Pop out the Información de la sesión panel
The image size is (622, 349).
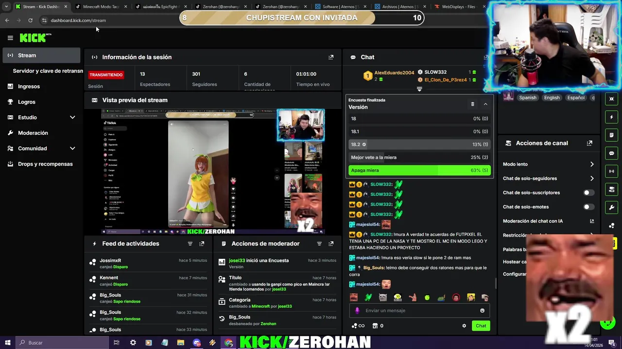click(x=331, y=57)
